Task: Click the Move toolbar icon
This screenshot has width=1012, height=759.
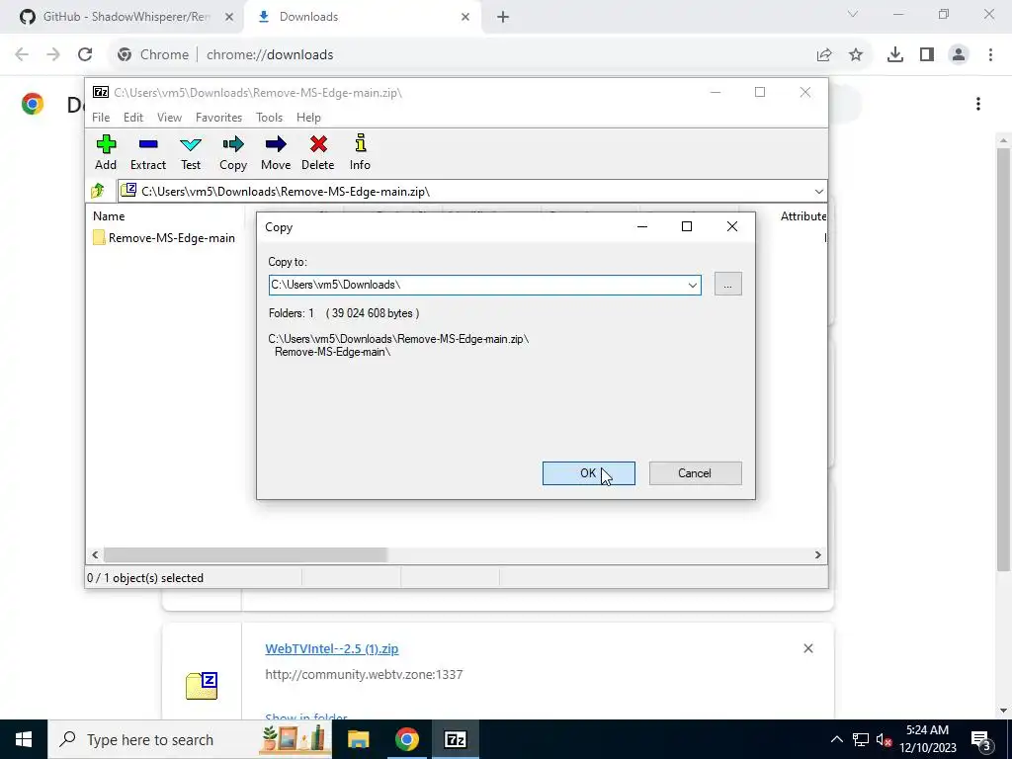Action: 276,152
